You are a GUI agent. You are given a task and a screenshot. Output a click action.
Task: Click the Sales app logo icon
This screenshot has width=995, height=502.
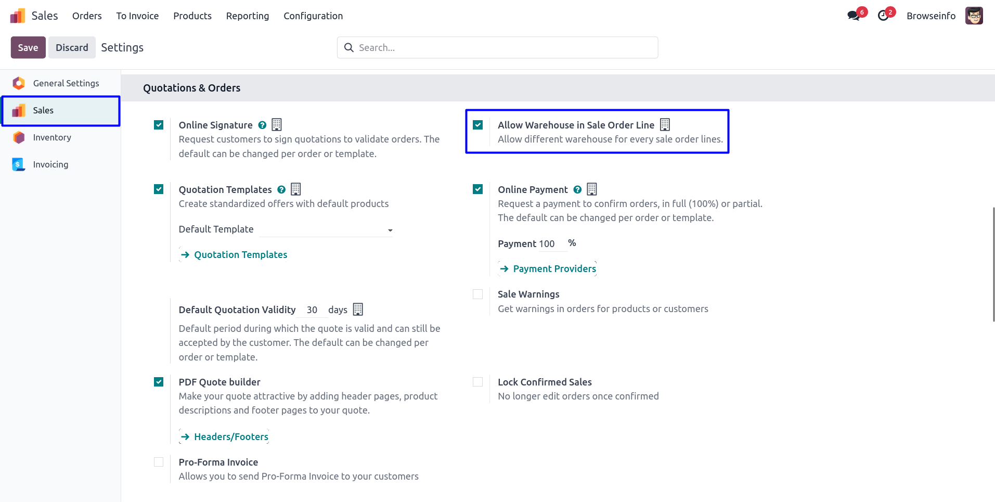click(x=18, y=16)
